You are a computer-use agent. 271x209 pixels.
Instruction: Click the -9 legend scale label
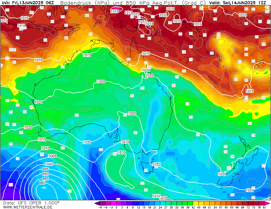(100, 207)
